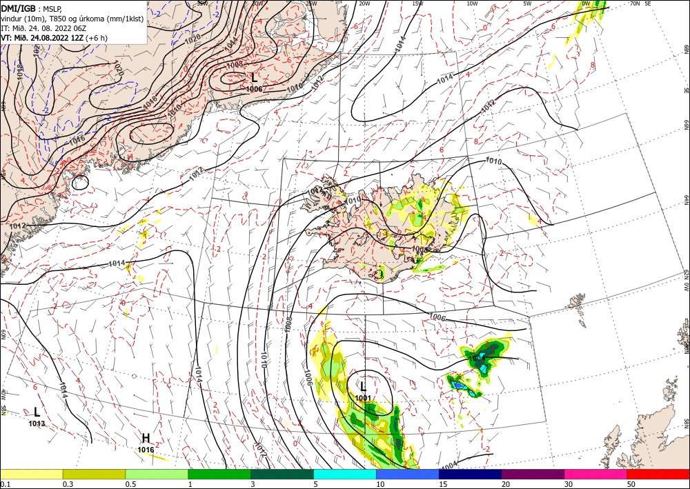Pick the light green 0.5–1 legend band
Image resolution: width=690 pixels, height=489 pixels.
pos(157,474)
